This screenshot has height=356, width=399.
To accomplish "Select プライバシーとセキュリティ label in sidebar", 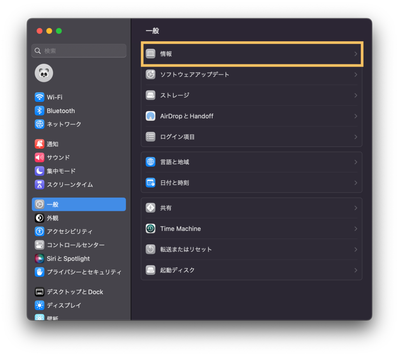I will 84,272.
